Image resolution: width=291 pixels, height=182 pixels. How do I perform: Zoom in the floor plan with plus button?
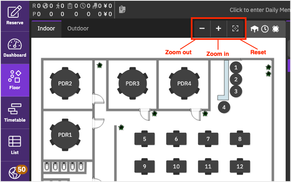pyautogui.click(x=218, y=28)
